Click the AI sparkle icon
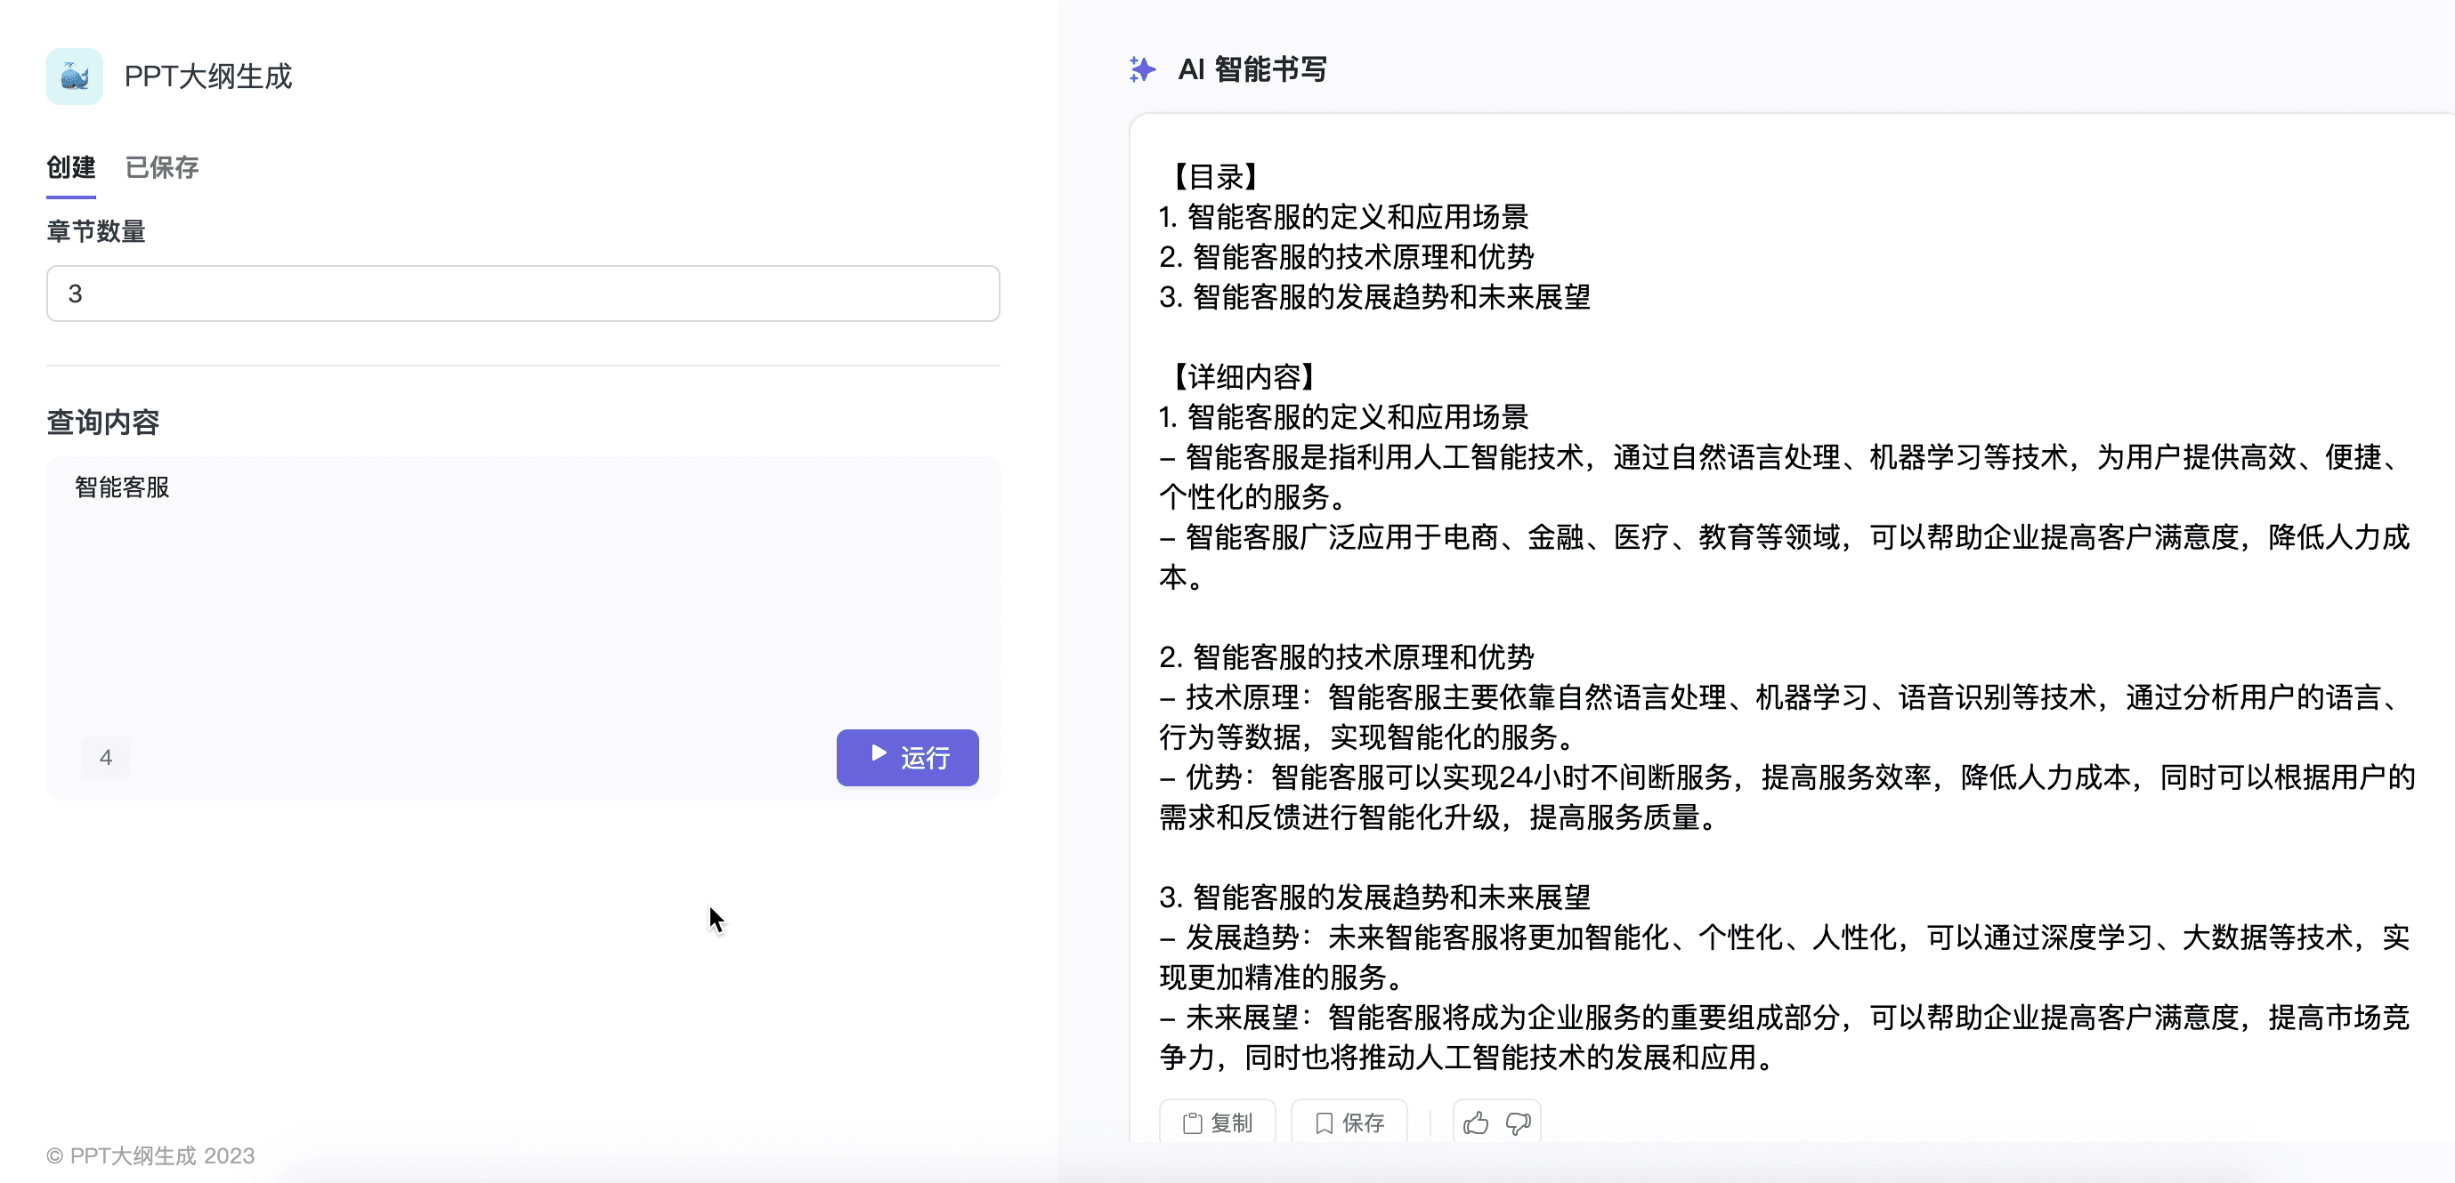The width and height of the screenshot is (2455, 1183). 1142,69
